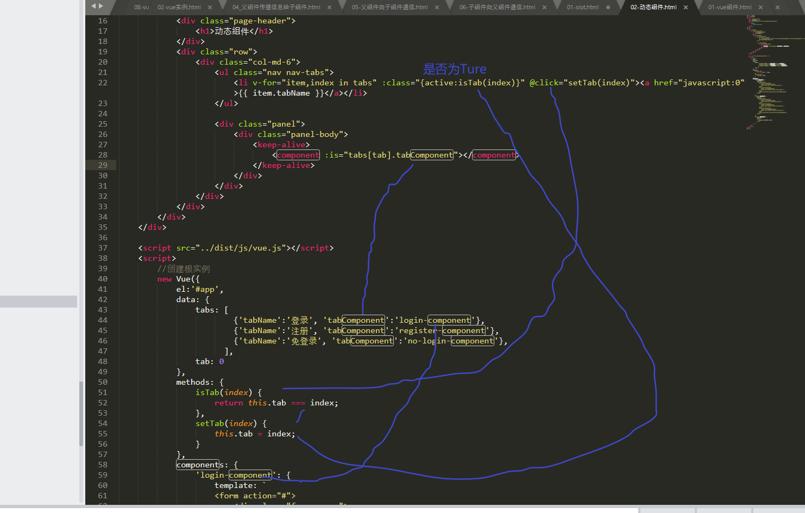The width and height of the screenshot is (805, 513).
Task: Select the 02-动态组件.html tab
Action: pos(653,7)
